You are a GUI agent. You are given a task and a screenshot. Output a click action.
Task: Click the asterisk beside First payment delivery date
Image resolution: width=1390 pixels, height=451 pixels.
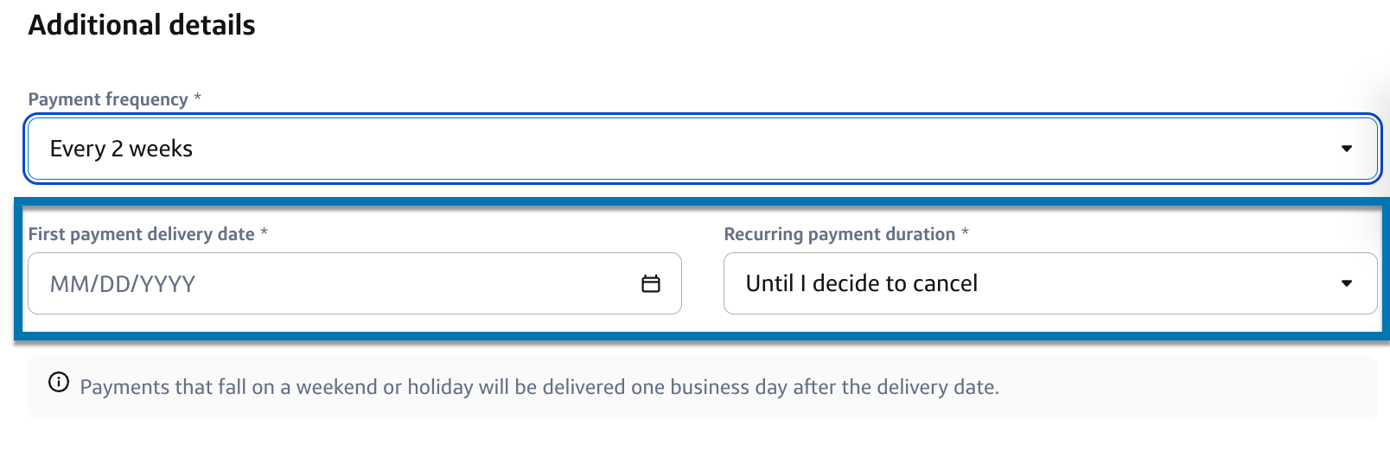coord(264,232)
